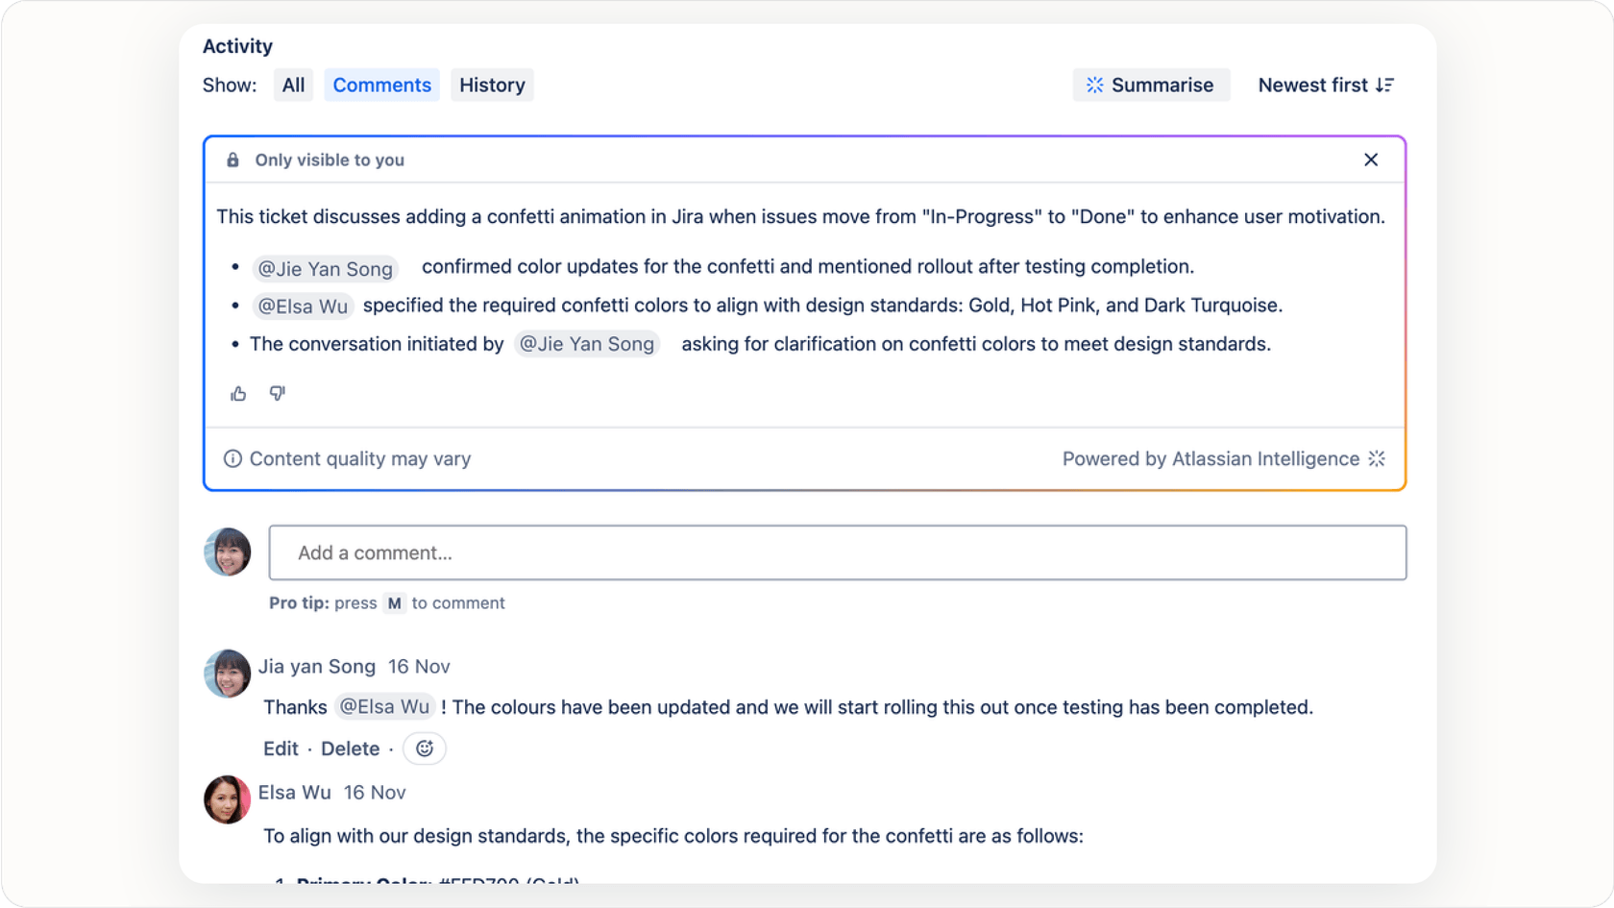This screenshot has height=908, width=1614.
Task: Click Edit under Jia yan Song's comment
Action: pyautogui.click(x=280, y=748)
